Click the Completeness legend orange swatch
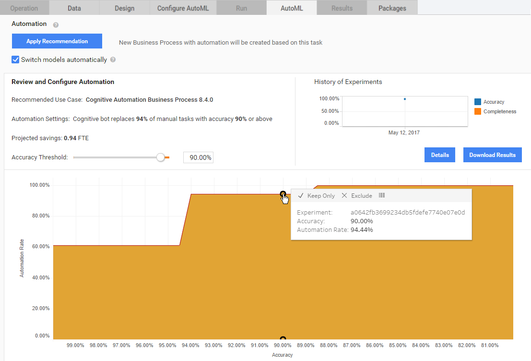This screenshot has width=531, height=361. pyautogui.click(x=477, y=111)
